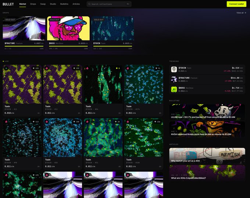Click the $FRACTURE label under the first drop
The image size is (250, 198).
click(10, 43)
